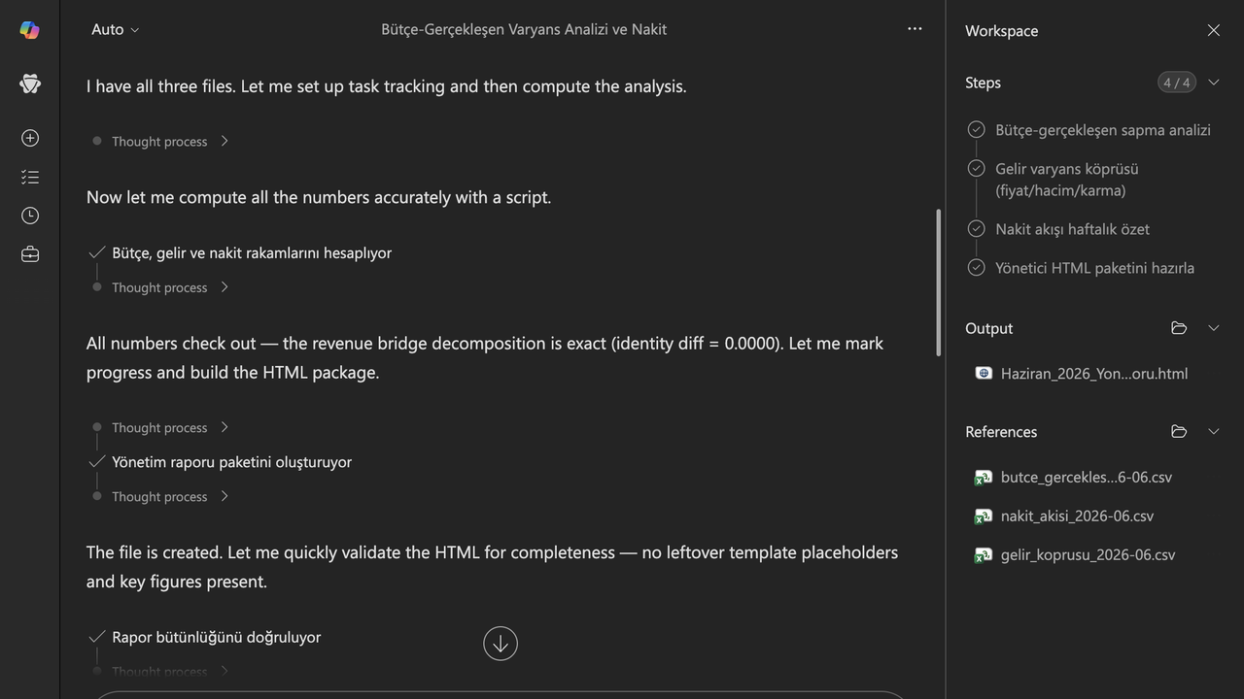Open the task list icon in sidebar
The height and width of the screenshot is (699, 1244).
[x=30, y=177]
